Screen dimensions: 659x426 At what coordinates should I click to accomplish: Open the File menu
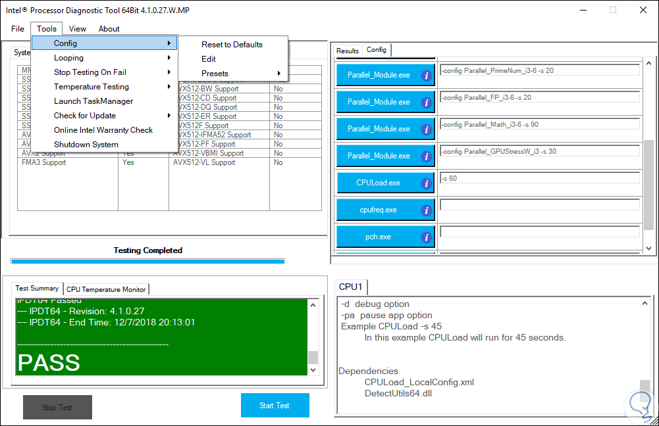click(18, 28)
